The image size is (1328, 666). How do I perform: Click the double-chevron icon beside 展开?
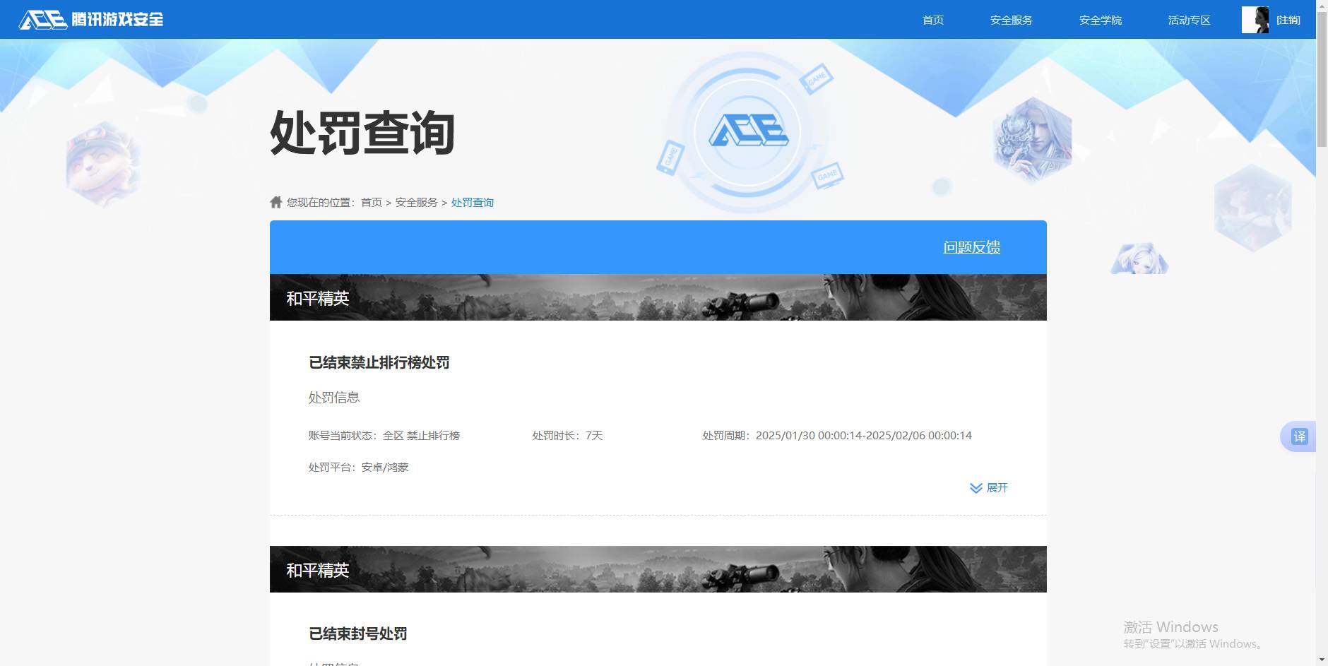976,488
